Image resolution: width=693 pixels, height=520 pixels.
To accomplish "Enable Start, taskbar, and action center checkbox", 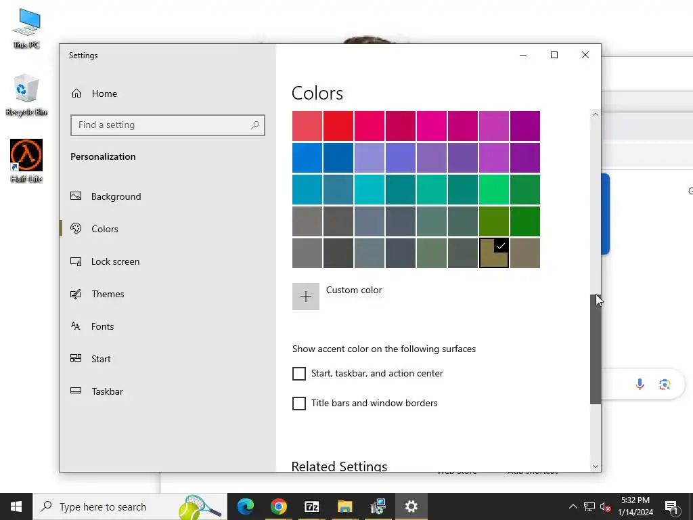I will click(298, 374).
